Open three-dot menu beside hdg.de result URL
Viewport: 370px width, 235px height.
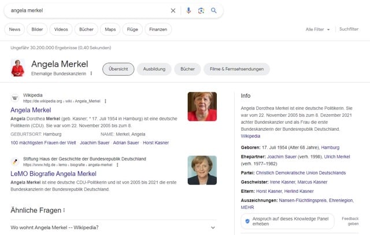[x=117, y=165]
